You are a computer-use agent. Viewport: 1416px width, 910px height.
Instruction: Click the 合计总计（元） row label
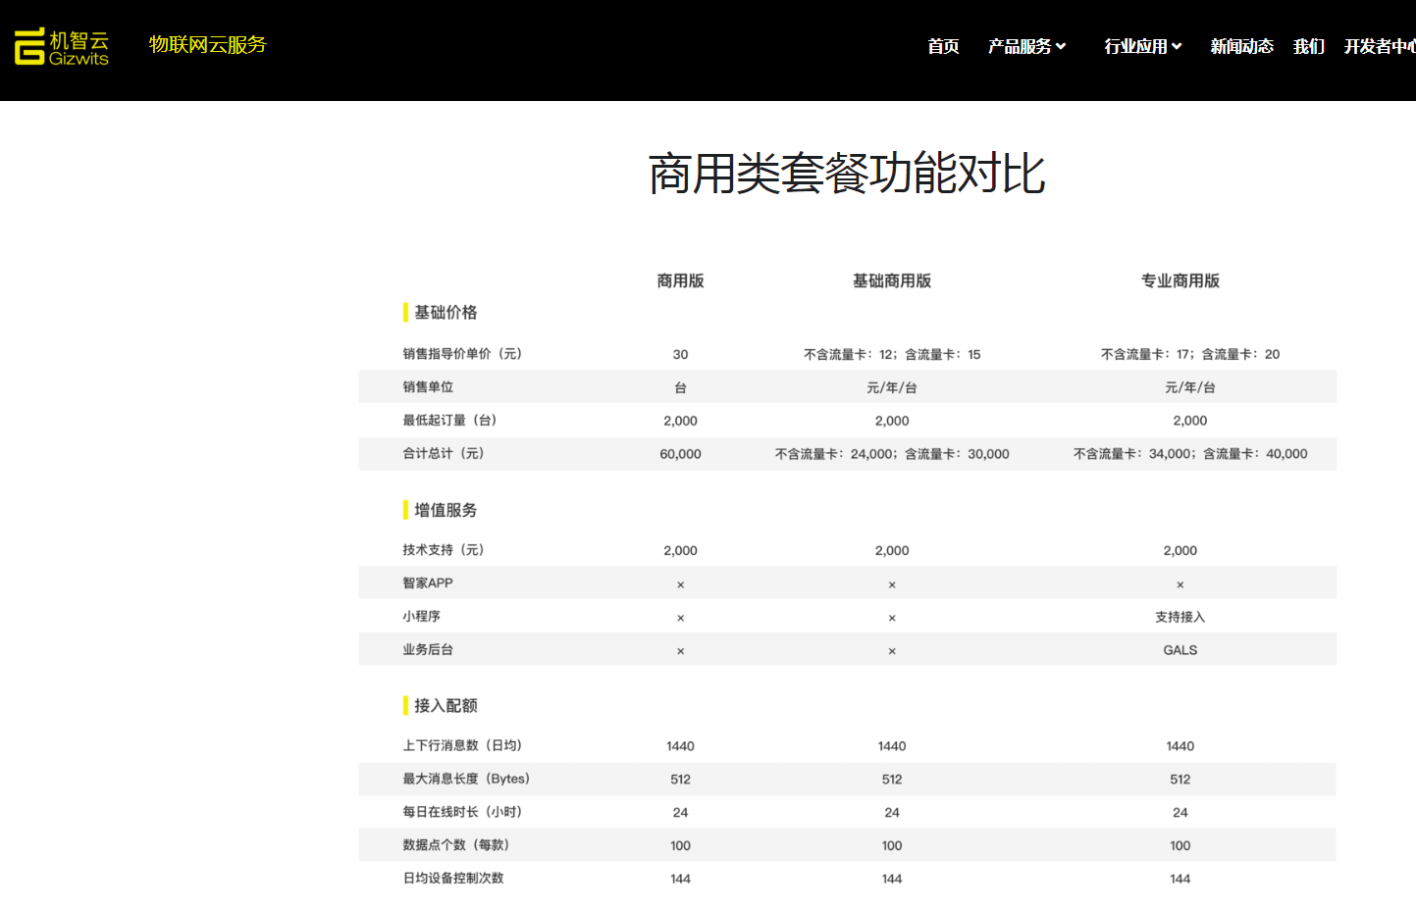coord(444,454)
